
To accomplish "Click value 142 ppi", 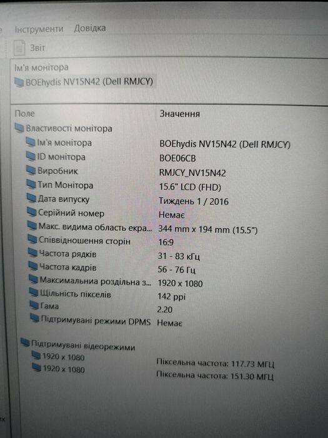I will [172, 297].
